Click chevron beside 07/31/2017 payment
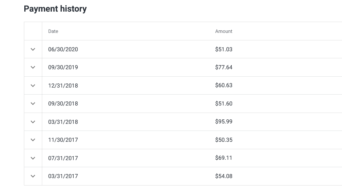The image size is (342, 196). (33, 158)
